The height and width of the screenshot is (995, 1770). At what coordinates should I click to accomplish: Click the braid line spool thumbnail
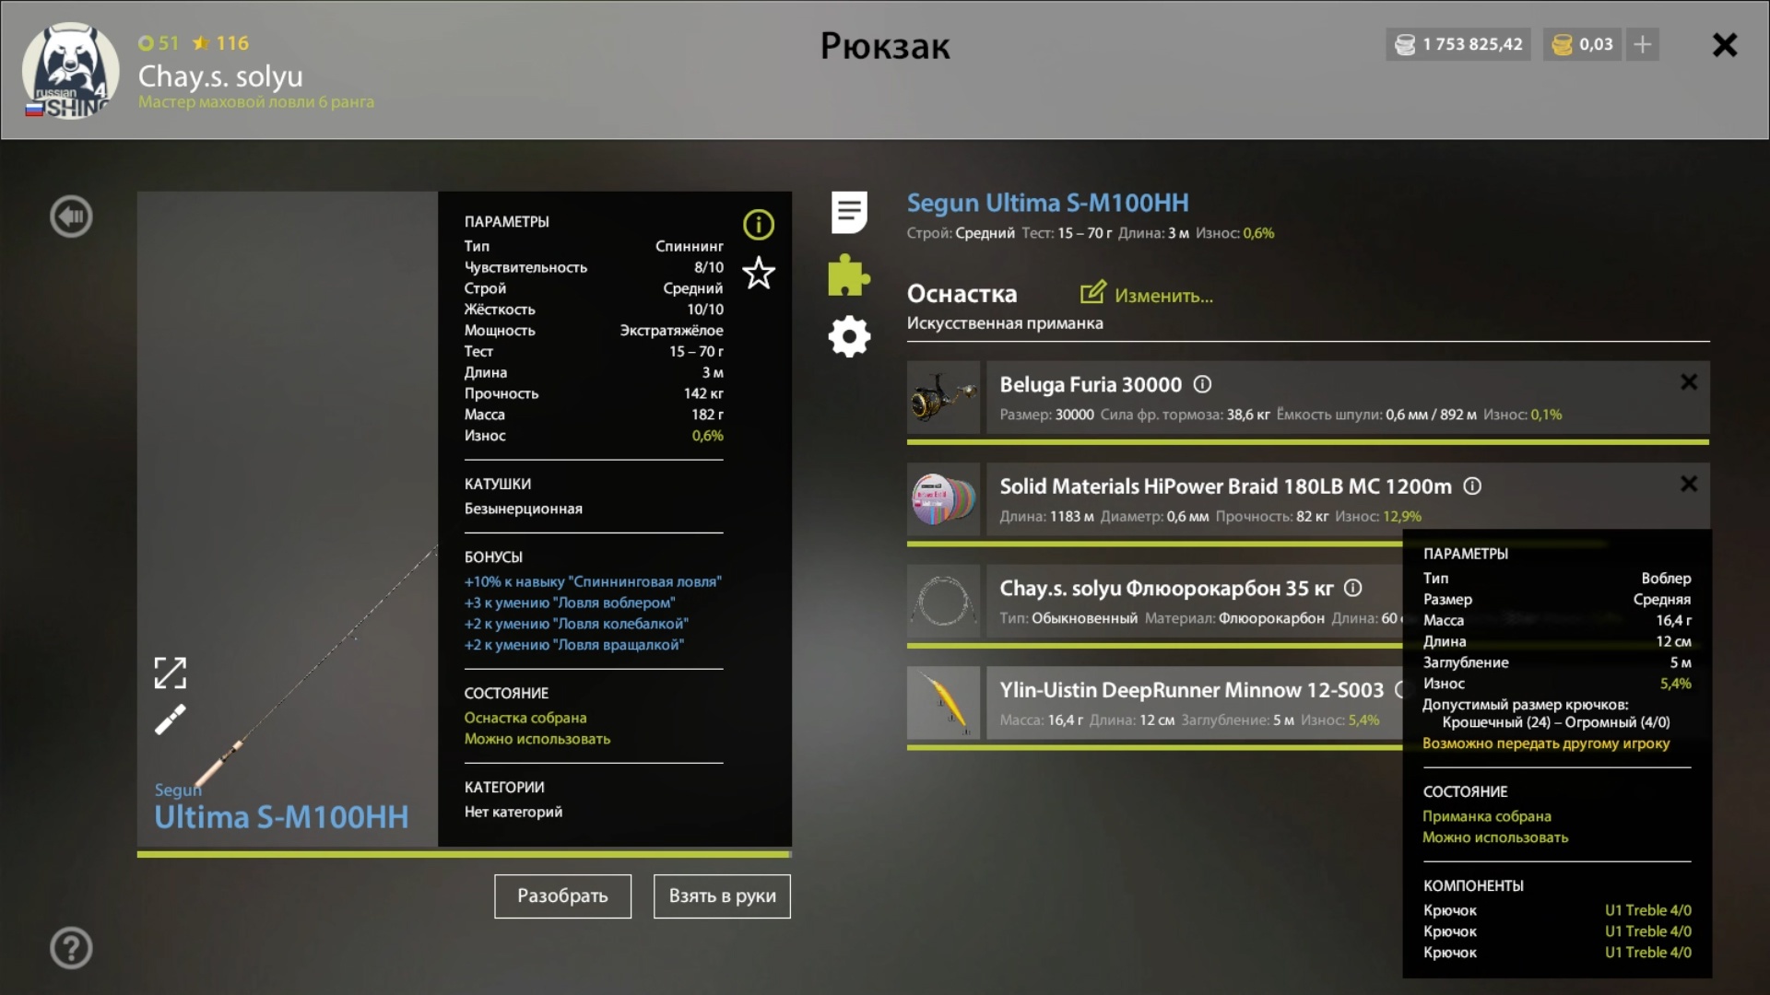coord(943,499)
